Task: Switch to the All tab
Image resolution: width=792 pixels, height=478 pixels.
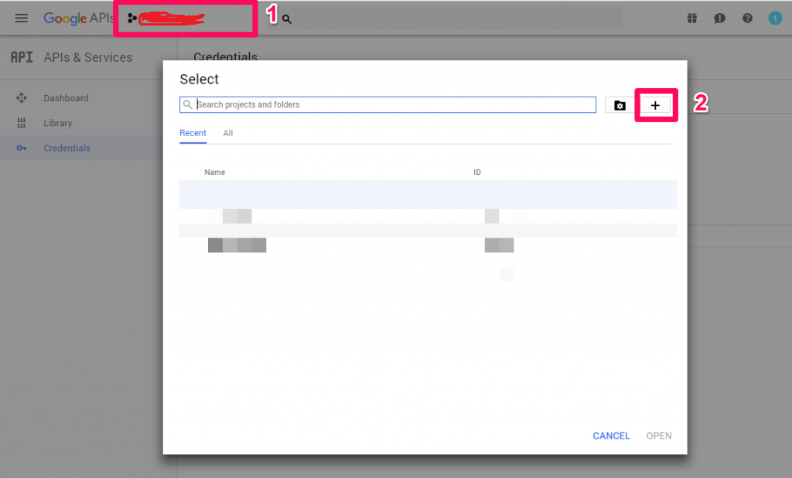Action: tap(228, 133)
